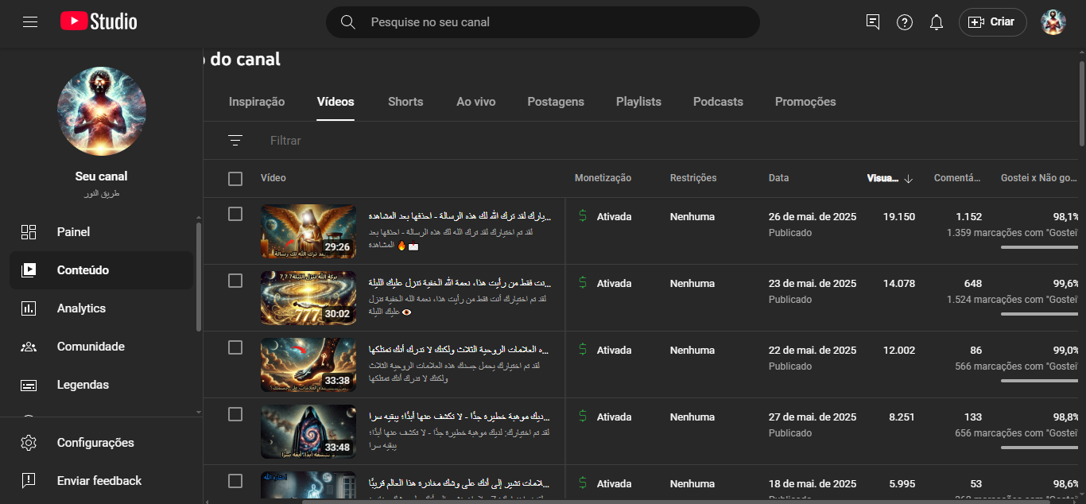Open Comunidade in the sidebar
The image size is (1086, 504).
tap(101, 347)
